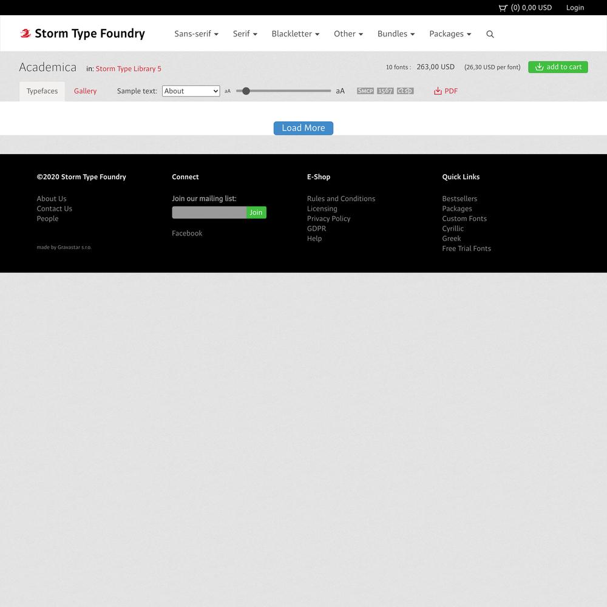Click the large aA size label
Viewport: 607px width, 607px height.
(x=341, y=91)
